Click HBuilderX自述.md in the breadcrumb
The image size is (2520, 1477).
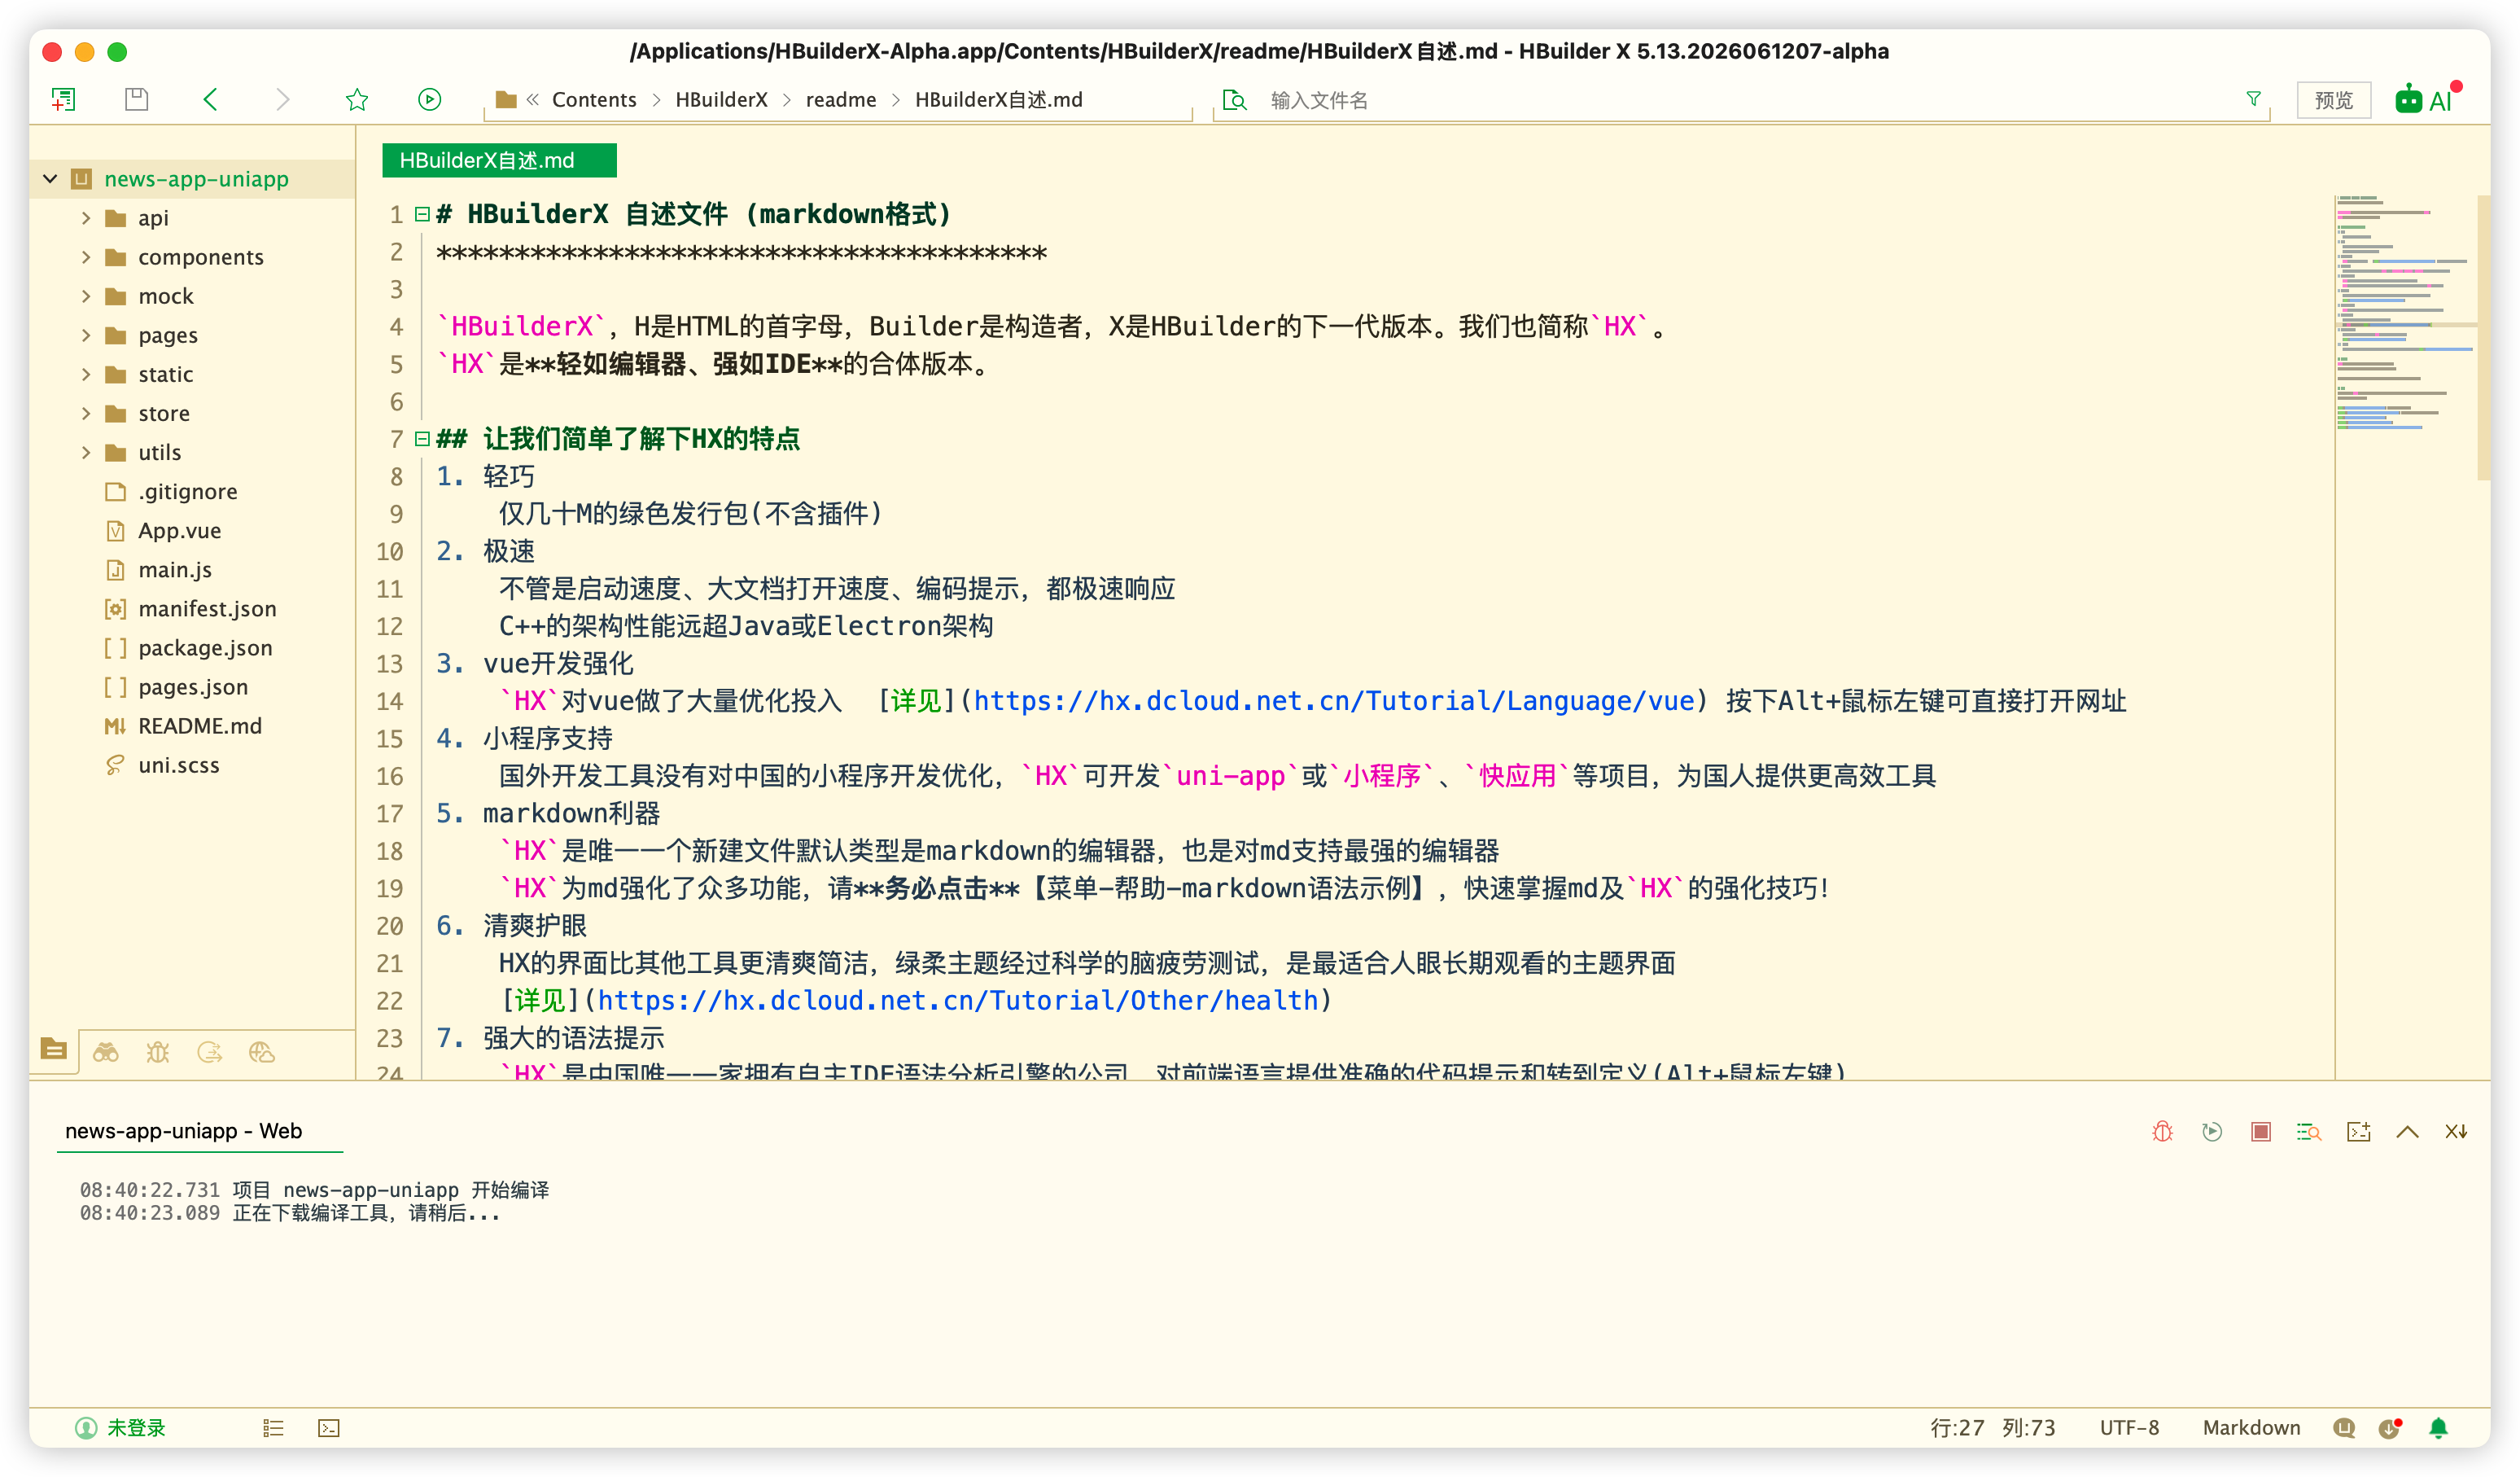click(999, 100)
